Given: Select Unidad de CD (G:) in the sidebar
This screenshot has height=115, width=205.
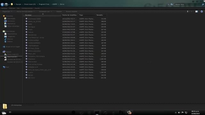Looking at the screenshot, I should click(14, 59).
